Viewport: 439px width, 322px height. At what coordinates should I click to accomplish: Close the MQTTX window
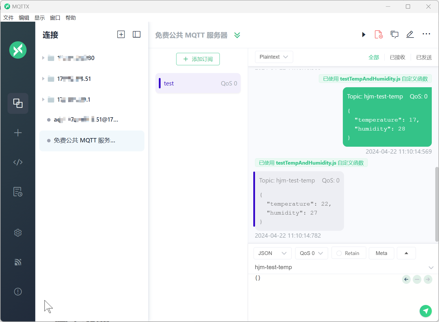429,6
